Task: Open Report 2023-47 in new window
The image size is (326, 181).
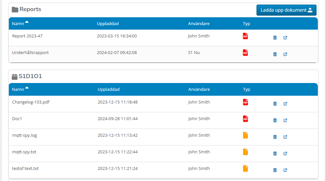Action: (285, 38)
